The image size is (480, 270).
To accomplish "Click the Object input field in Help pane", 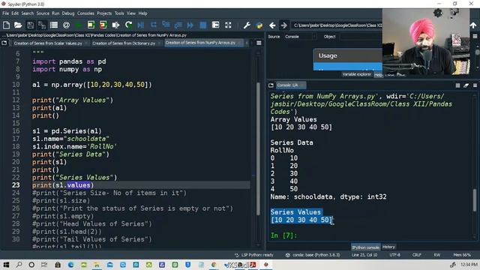I will pyautogui.click(x=361, y=37).
